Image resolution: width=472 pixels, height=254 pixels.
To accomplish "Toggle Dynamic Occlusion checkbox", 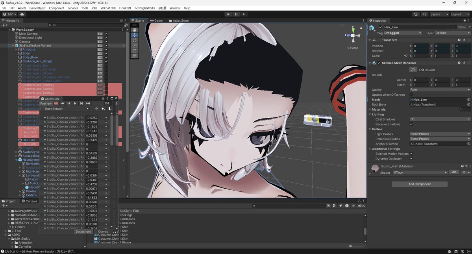I will tap(411, 159).
